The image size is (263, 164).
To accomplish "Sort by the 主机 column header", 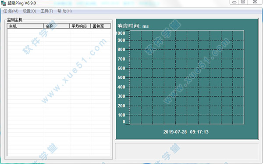I will coord(25,26).
